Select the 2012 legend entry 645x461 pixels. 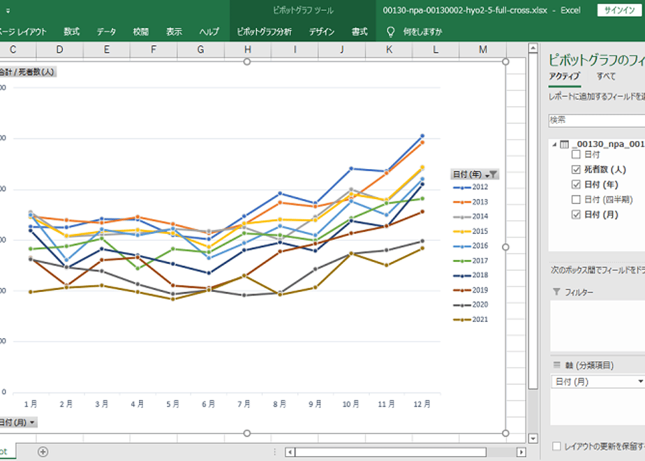(x=470, y=187)
